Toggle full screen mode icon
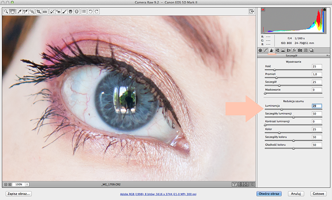Viewport: 332px width, 200px height. coord(251,12)
